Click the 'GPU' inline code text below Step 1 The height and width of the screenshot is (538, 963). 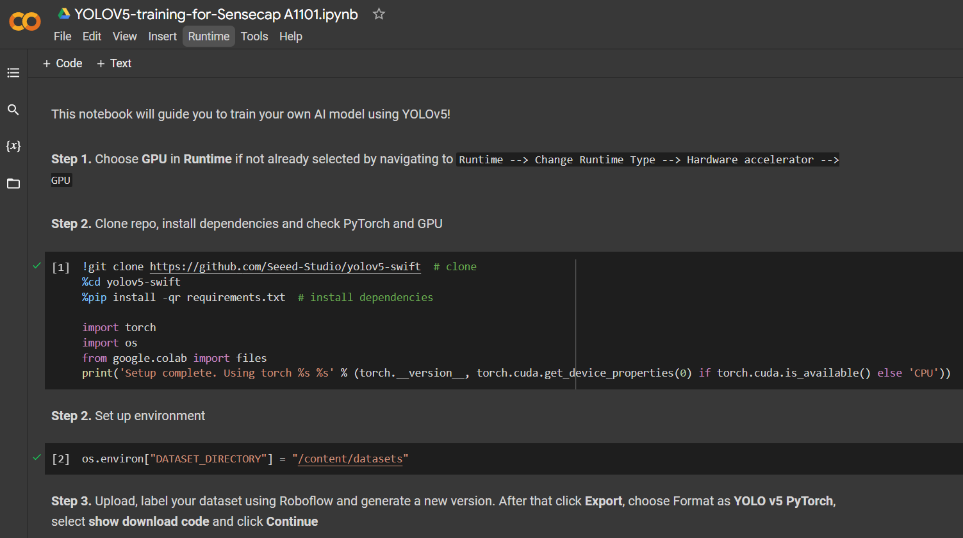61,180
